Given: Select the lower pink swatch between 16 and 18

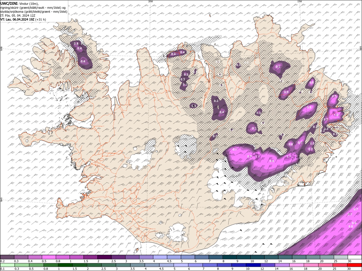Looking at the screenshot, I should coord(296,265).
